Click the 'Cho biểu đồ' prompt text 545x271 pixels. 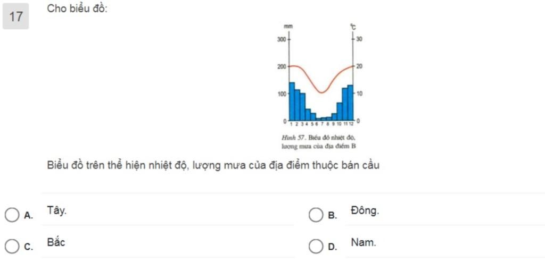coord(78,9)
